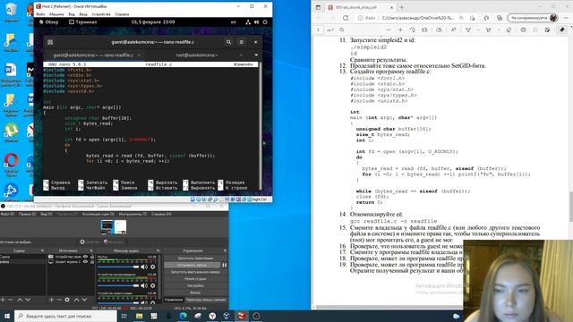Switch to OBS scene transitions tab
The width and height of the screenshot is (573, 322).
tap(206, 300)
